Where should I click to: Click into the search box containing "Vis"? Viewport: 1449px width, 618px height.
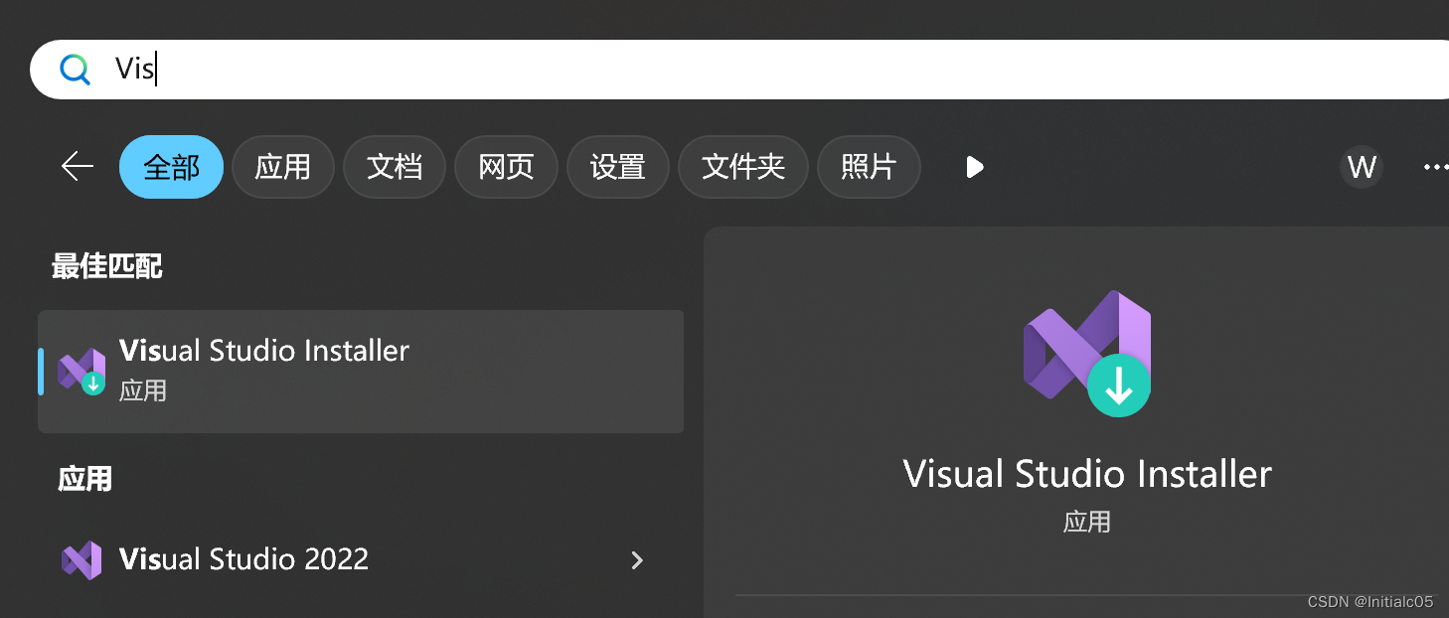tap(739, 70)
